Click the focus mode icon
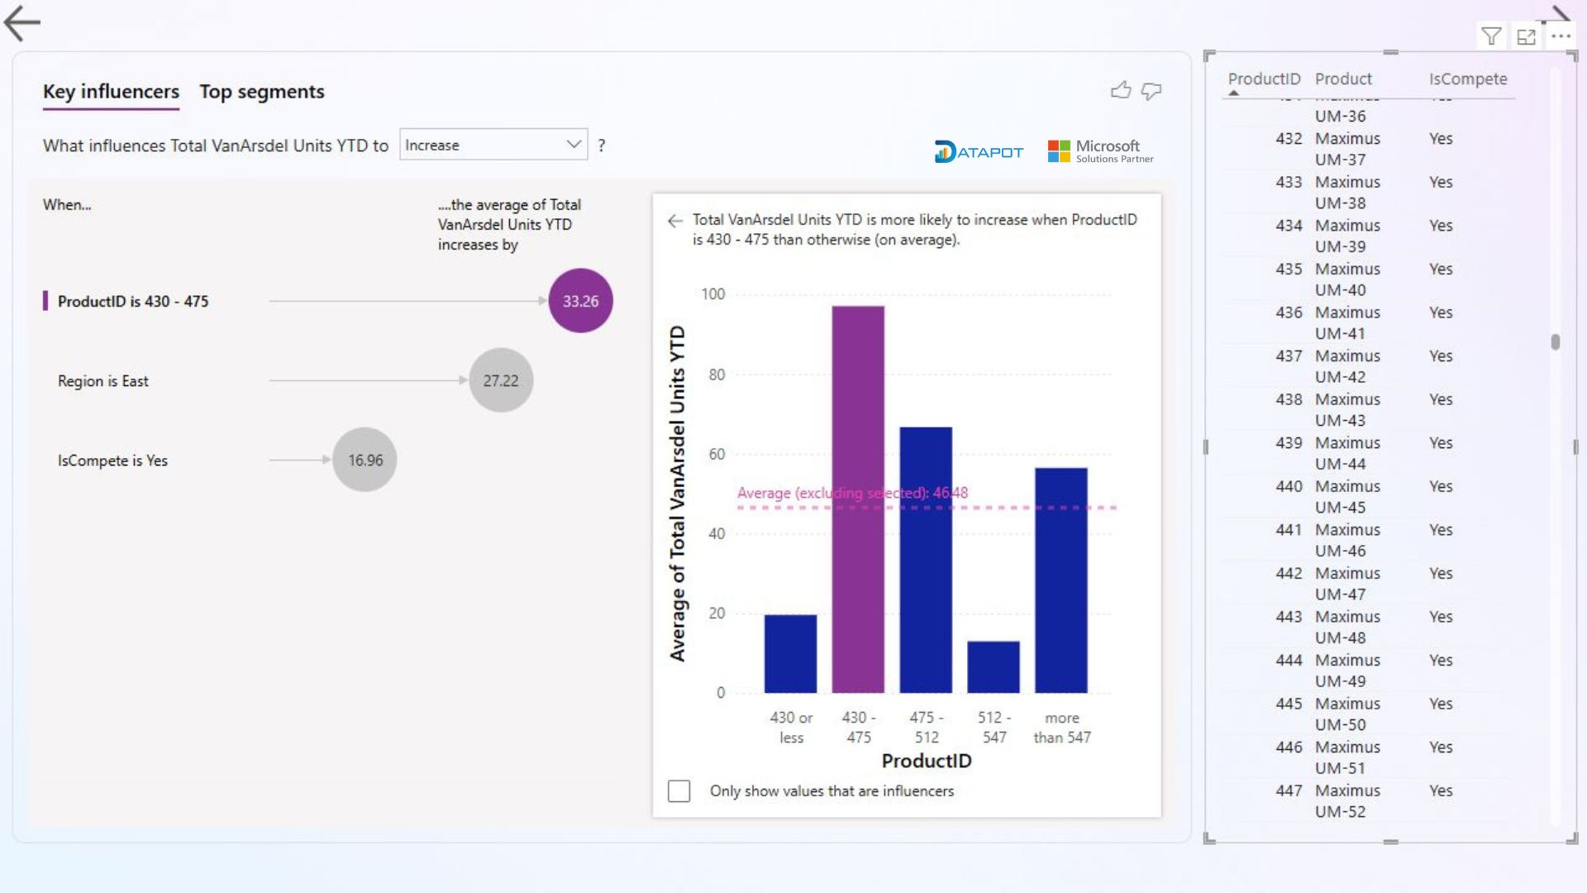 pyautogui.click(x=1526, y=36)
